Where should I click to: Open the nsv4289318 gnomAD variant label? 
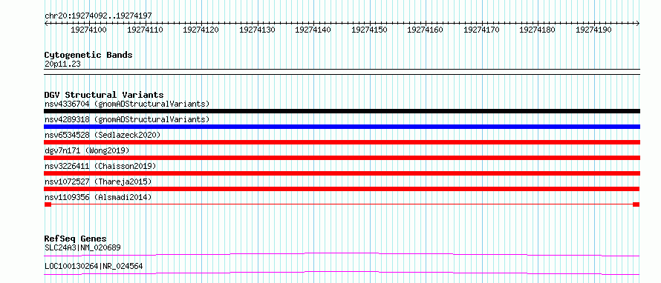127,119
